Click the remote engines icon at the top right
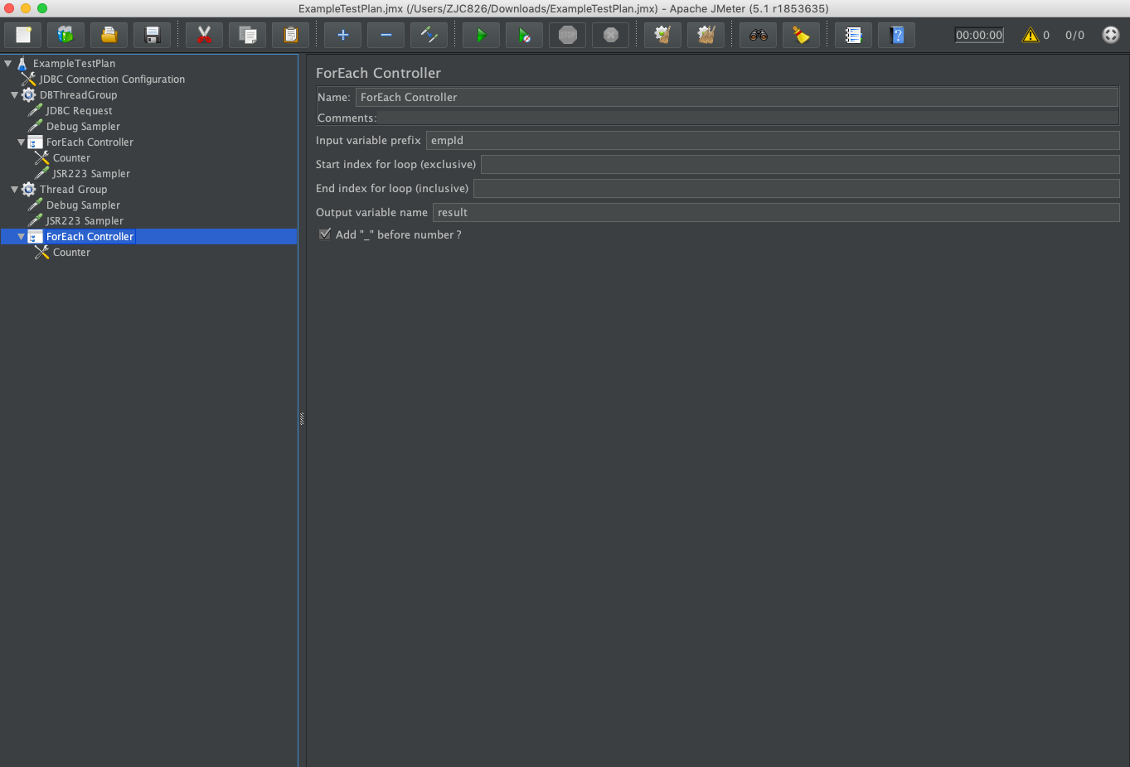The width and height of the screenshot is (1130, 767). [1111, 35]
